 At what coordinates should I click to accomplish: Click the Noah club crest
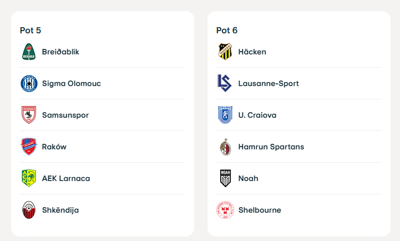pyautogui.click(x=225, y=178)
